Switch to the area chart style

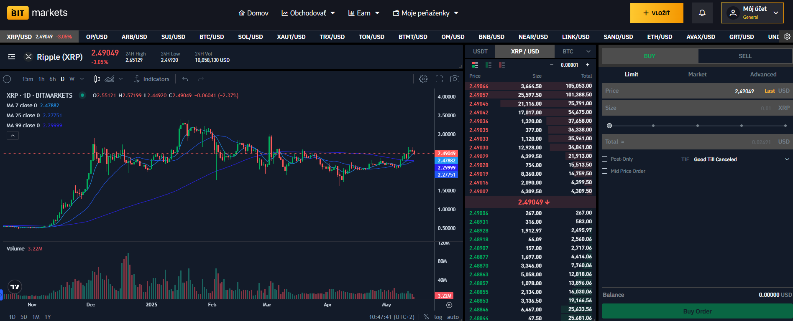[110, 79]
